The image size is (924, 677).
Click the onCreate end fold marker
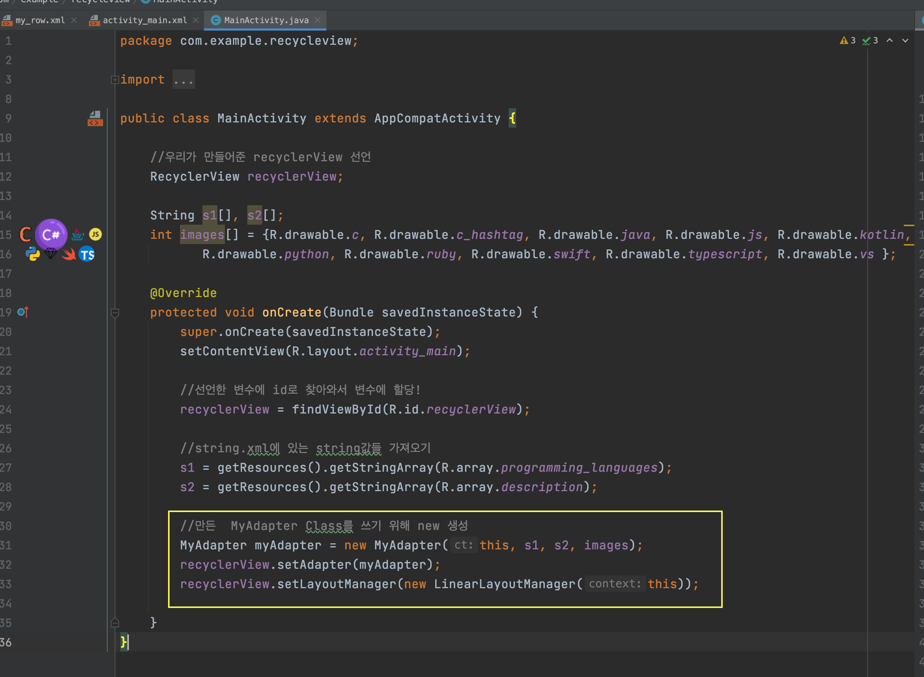[x=115, y=623]
